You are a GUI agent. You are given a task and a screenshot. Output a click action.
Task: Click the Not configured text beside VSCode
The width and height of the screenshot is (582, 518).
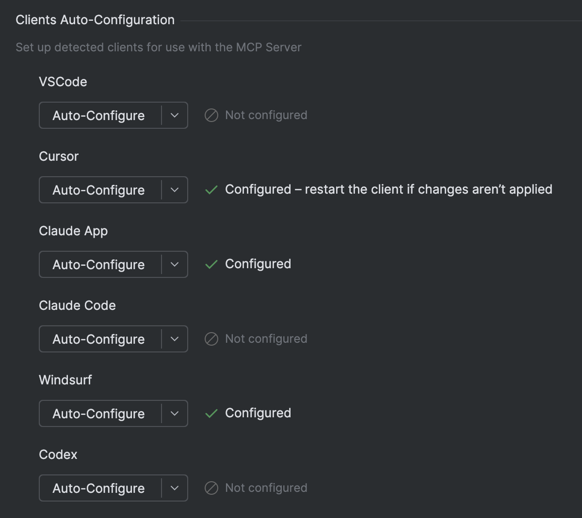pyautogui.click(x=266, y=115)
